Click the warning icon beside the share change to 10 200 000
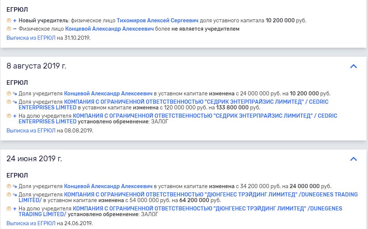This screenshot has width=368, height=229. tap(9, 93)
